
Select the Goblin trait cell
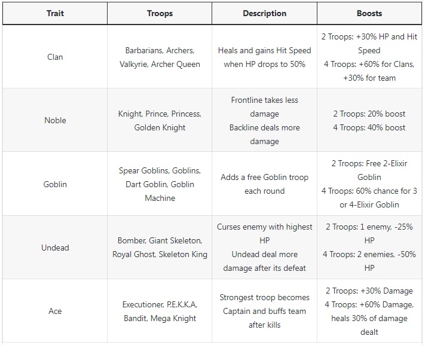tap(55, 184)
